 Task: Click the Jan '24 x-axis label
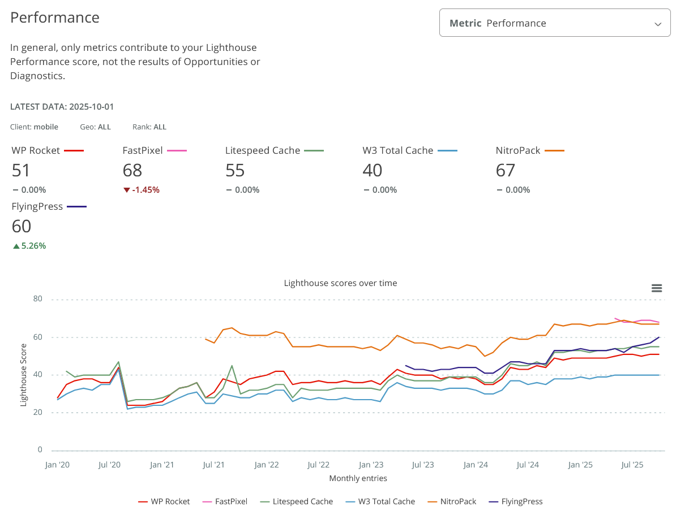[x=476, y=465]
